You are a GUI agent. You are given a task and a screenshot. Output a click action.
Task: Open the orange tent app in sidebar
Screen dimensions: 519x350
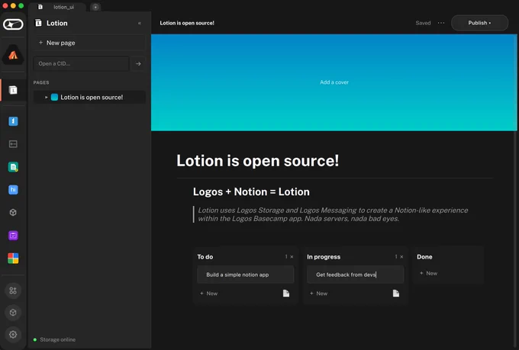click(x=13, y=55)
